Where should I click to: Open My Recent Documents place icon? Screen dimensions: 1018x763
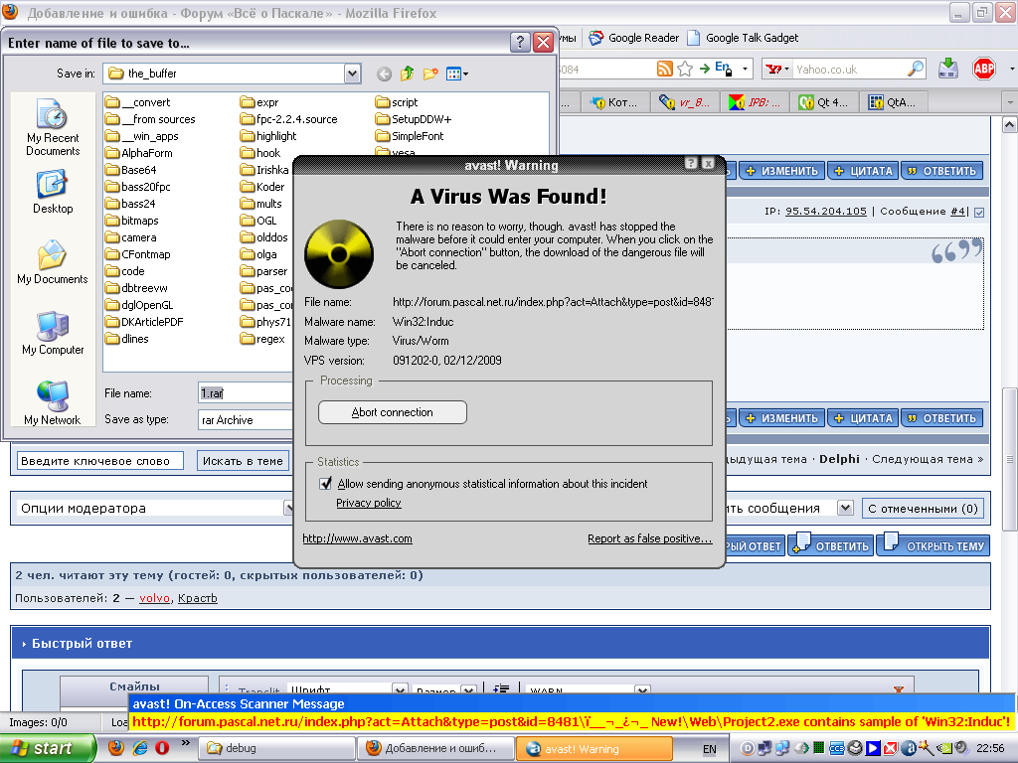click(x=53, y=127)
